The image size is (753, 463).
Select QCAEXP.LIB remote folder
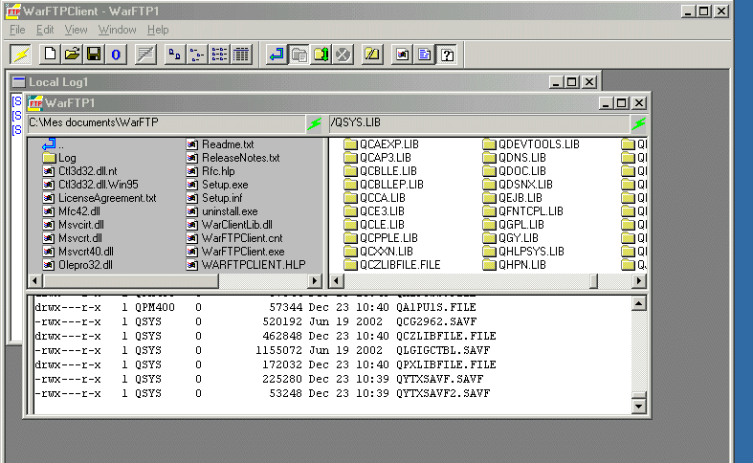click(x=382, y=144)
